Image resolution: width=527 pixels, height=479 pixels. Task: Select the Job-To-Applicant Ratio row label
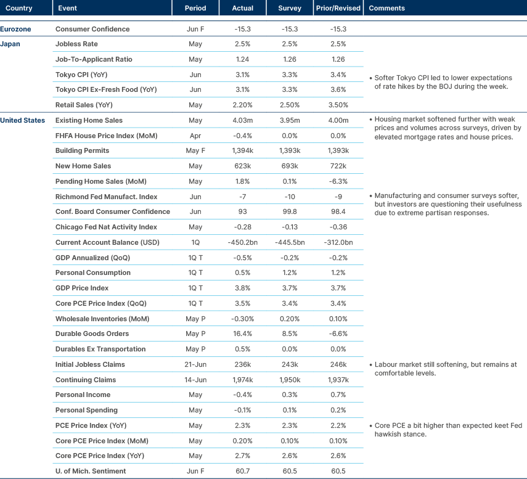coord(94,59)
